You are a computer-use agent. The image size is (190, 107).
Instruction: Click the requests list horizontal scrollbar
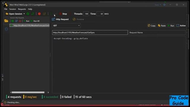tap(28, 92)
